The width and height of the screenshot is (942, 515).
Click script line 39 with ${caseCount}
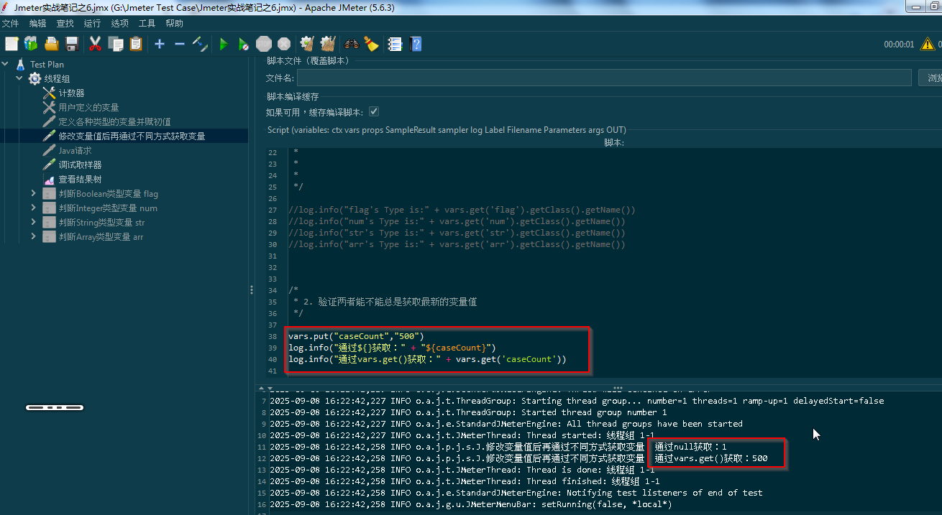(x=392, y=348)
